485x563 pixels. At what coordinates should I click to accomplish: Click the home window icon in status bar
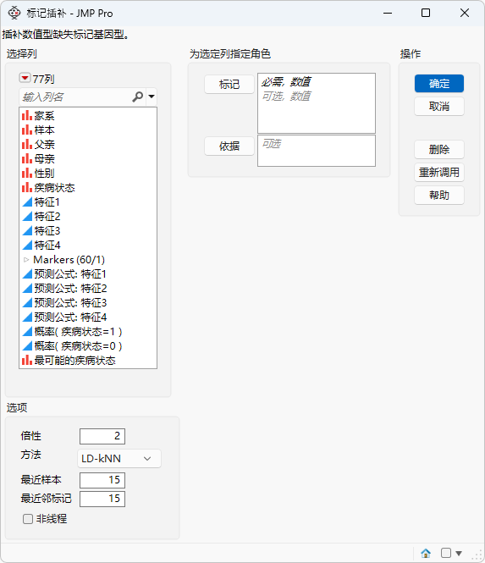(x=426, y=553)
